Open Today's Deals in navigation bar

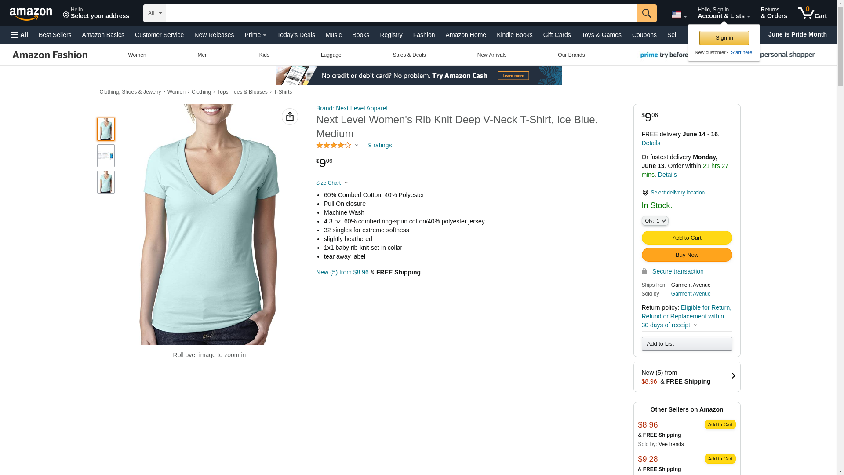coord(296,35)
